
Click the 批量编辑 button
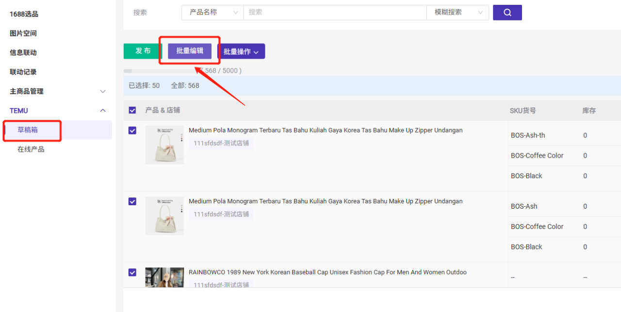click(x=190, y=51)
